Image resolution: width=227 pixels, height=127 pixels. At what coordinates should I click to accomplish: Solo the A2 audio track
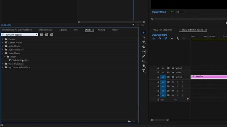tap(178, 86)
